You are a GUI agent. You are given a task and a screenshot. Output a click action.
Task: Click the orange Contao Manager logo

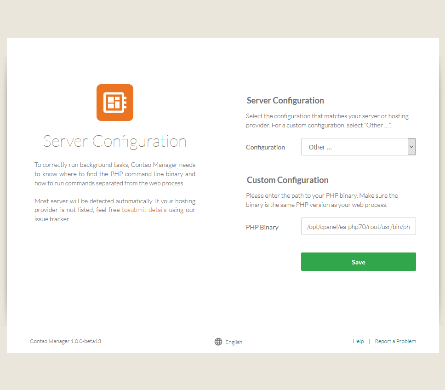coord(114,103)
